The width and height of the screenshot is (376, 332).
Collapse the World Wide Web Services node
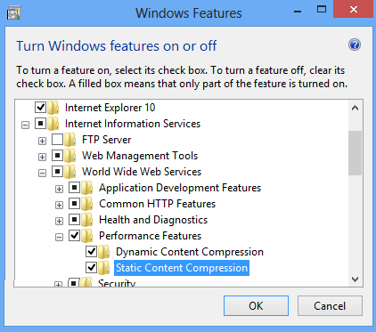click(x=43, y=173)
